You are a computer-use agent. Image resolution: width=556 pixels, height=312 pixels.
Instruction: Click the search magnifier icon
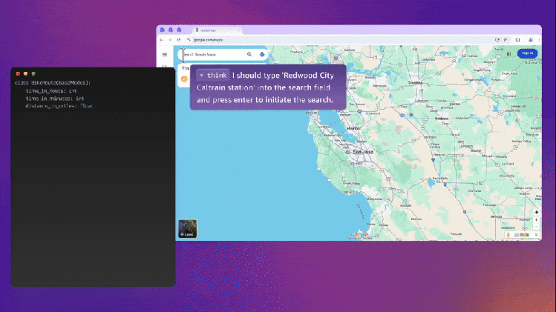[249, 54]
